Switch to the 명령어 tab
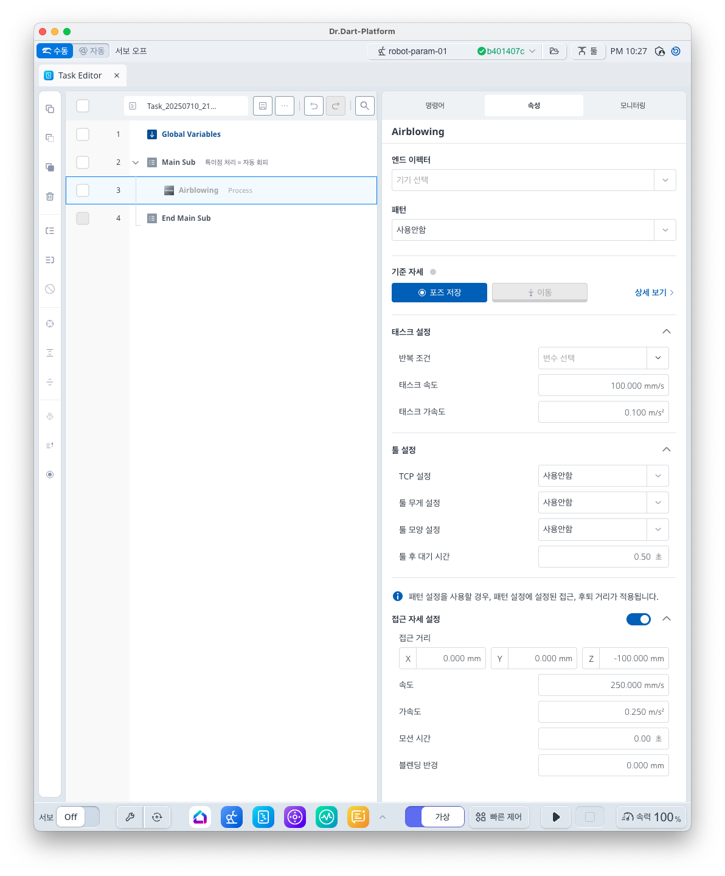725x876 pixels. pos(435,106)
